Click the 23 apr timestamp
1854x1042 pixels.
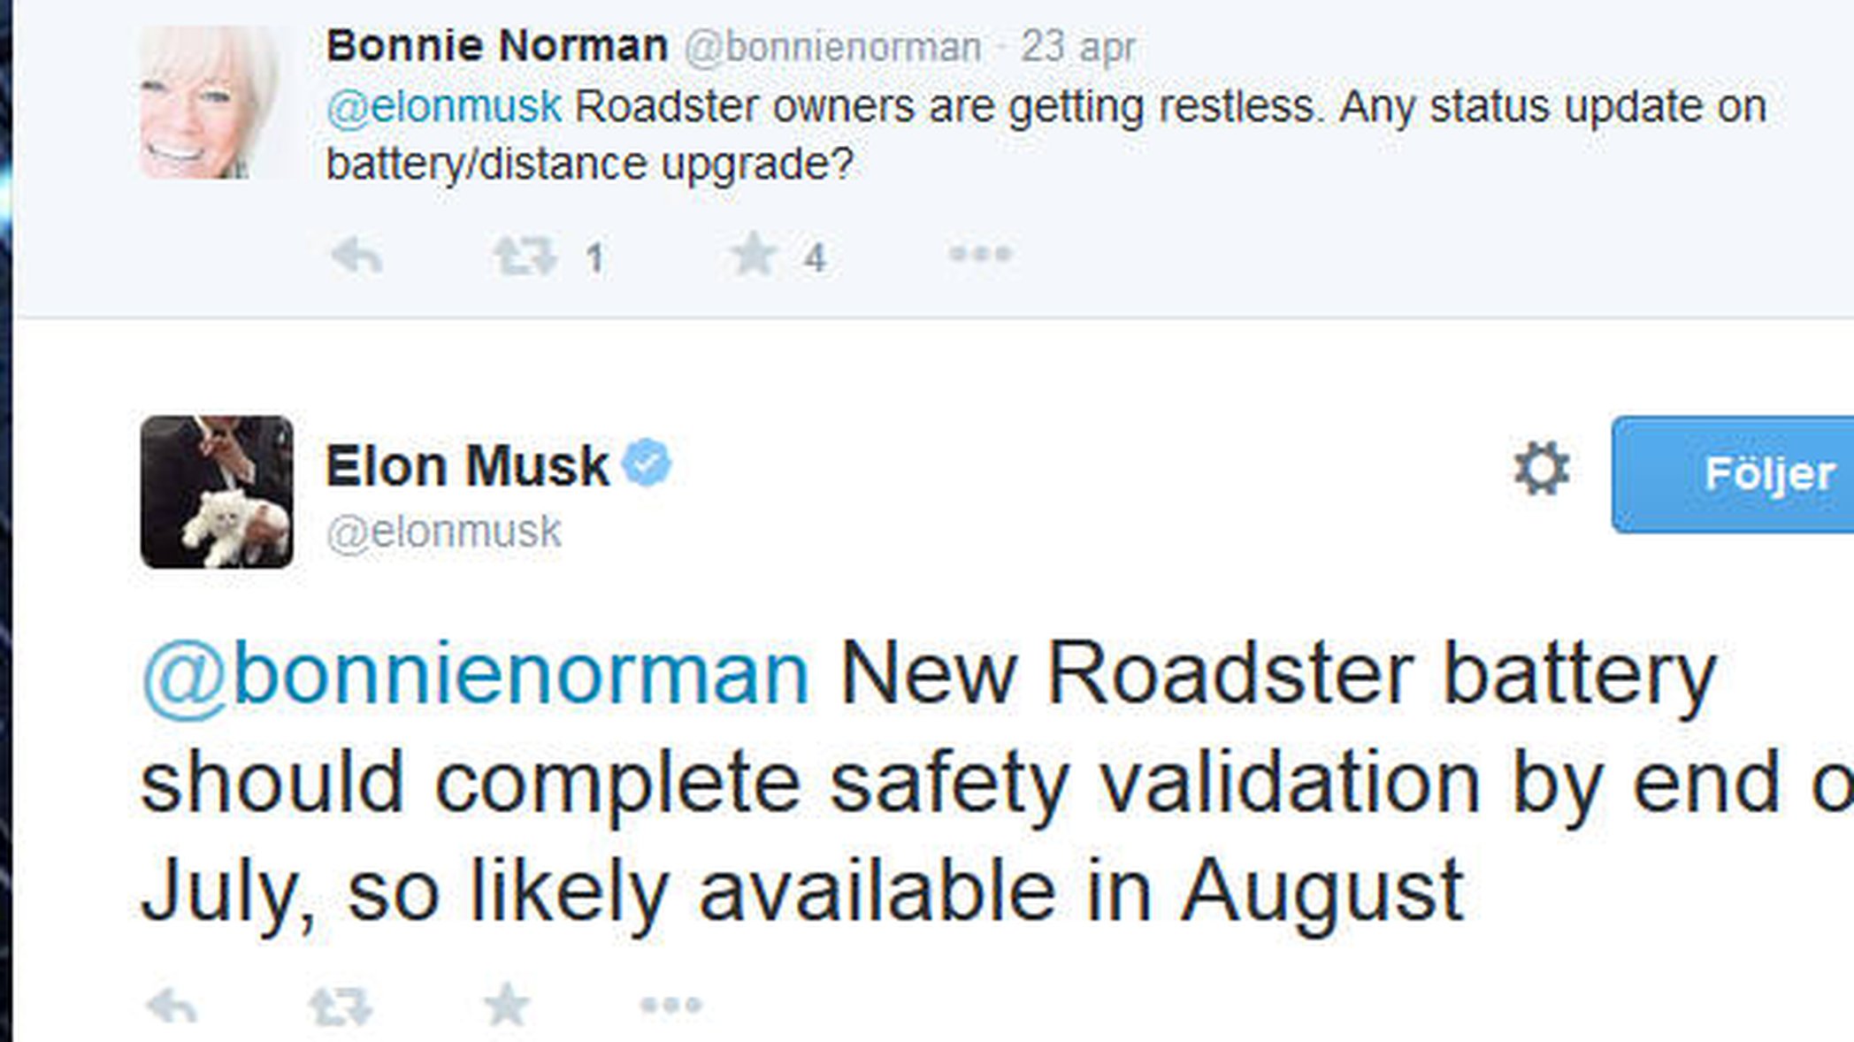[x=1077, y=47]
